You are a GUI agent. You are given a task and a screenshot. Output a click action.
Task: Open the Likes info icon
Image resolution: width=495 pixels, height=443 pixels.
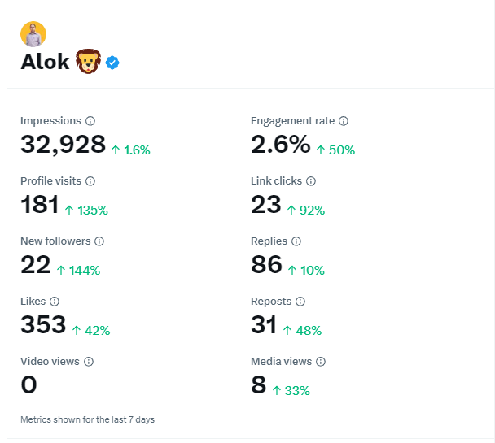tap(55, 302)
